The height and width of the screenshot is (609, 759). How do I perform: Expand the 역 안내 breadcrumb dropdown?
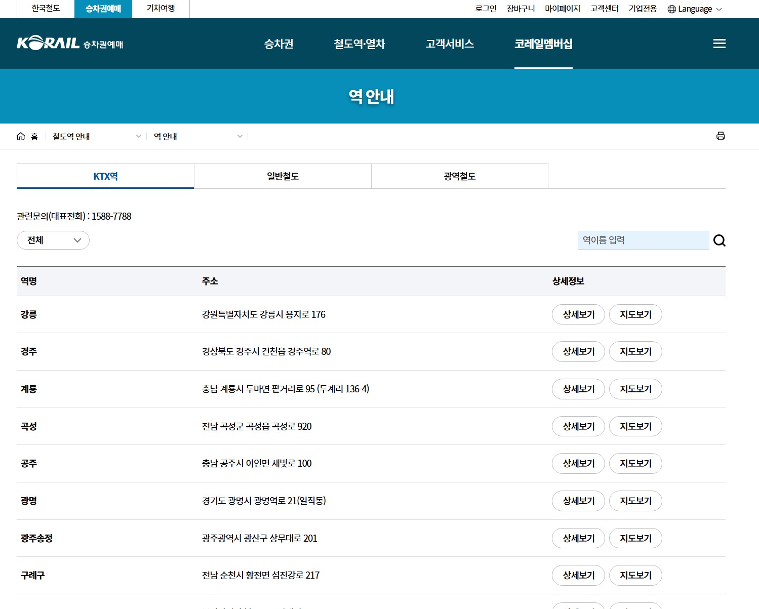[x=239, y=136]
